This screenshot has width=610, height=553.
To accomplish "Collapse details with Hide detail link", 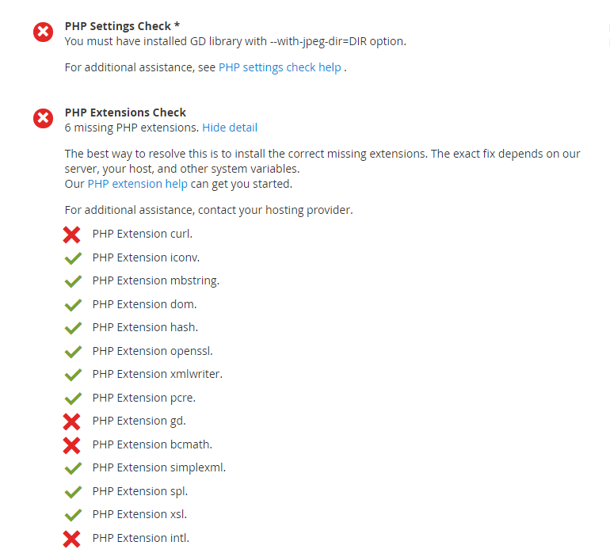I will (230, 128).
